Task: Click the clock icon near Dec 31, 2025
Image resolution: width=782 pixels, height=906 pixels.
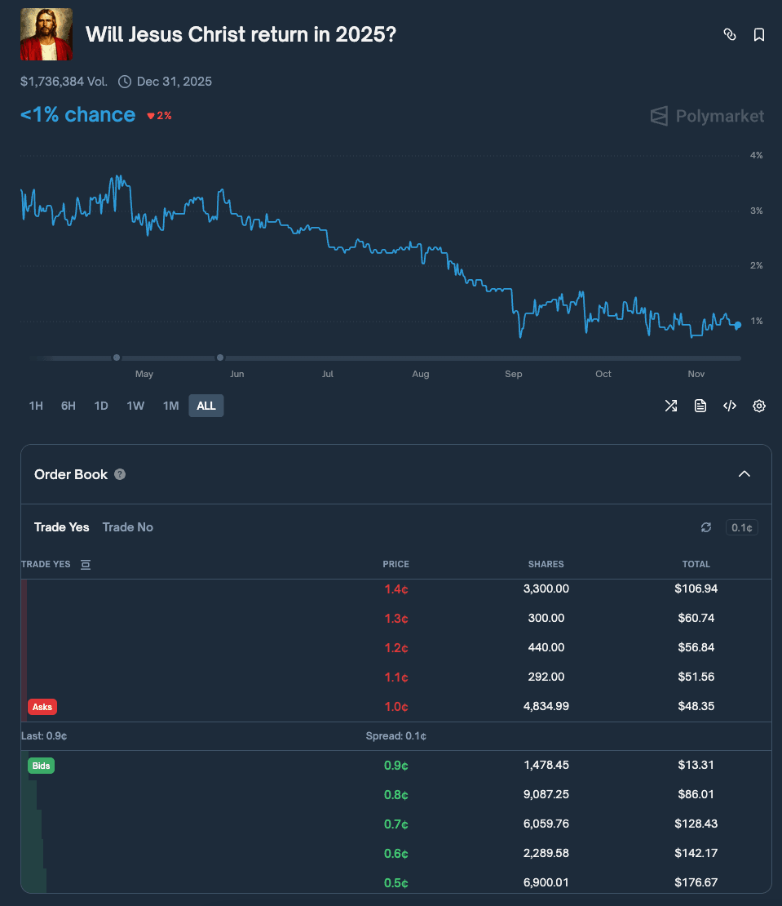Action: [125, 82]
